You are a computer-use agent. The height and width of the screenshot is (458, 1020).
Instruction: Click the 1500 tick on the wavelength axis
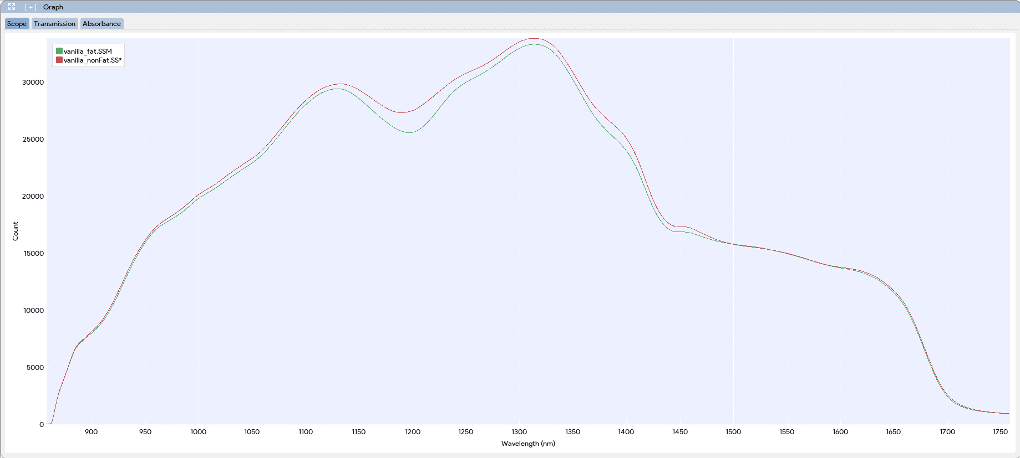[733, 432]
